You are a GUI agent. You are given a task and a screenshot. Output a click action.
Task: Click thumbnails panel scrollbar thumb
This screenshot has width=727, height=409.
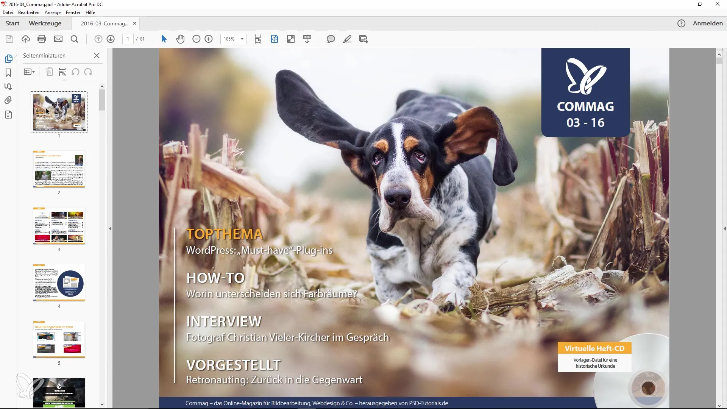coord(102,100)
